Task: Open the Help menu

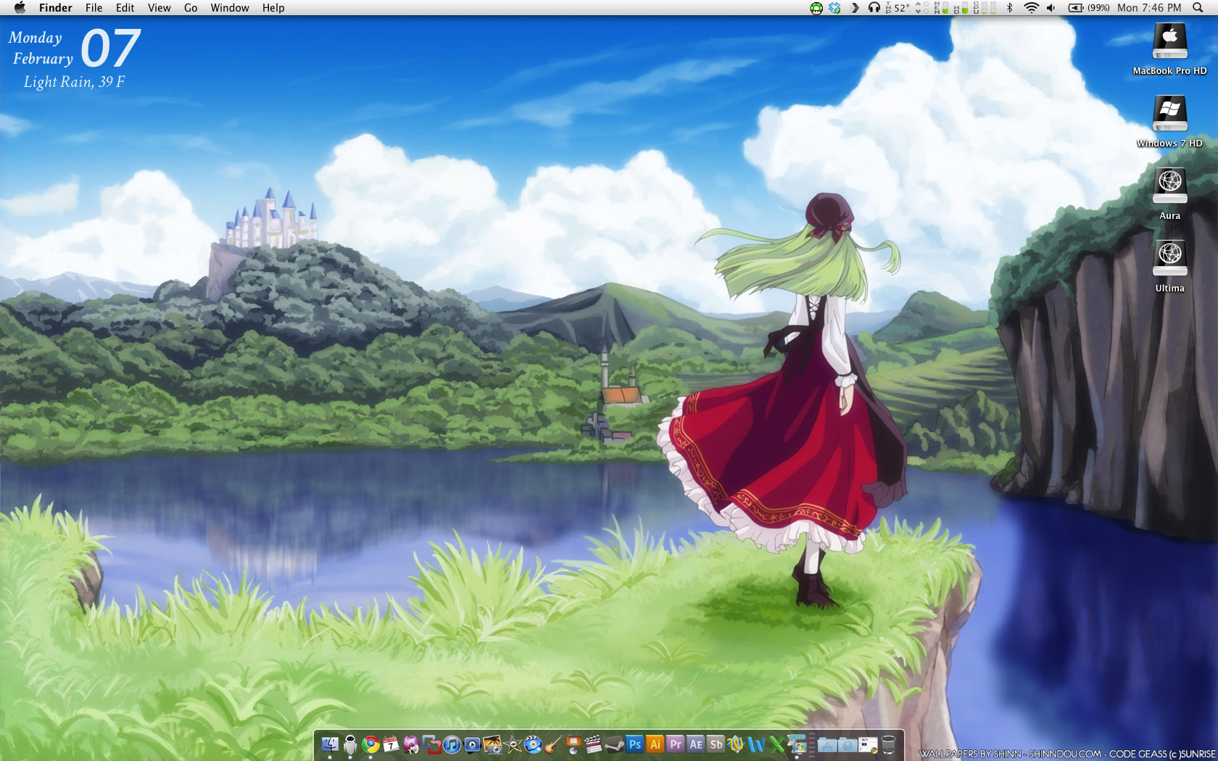Action: coord(273,8)
